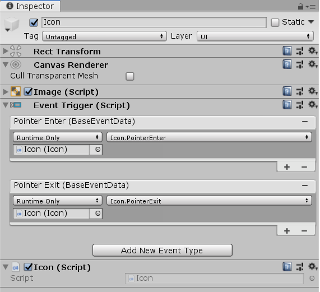The height and width of the screenshot is (292, 320).
Task: Open Icon (Script) preset selector icon
Action: (300, 267)
